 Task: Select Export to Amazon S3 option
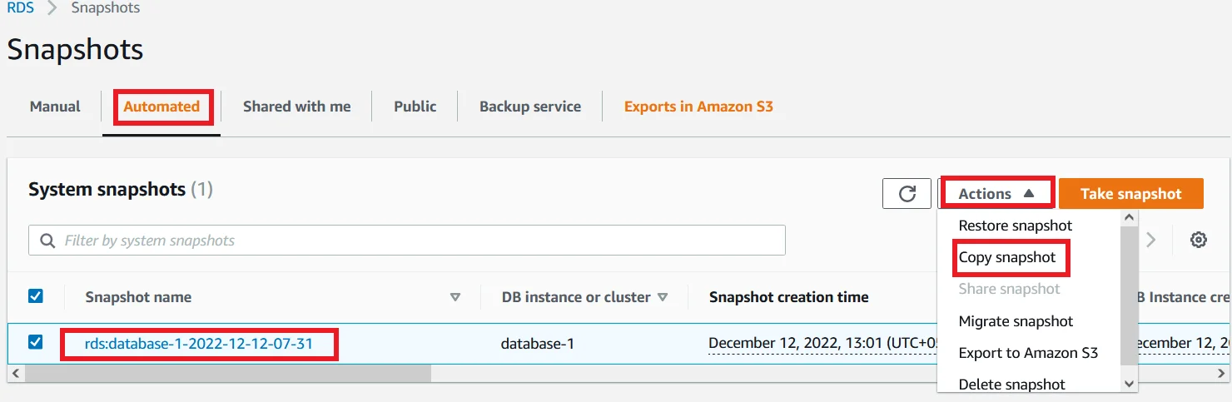click(1028, 353)
